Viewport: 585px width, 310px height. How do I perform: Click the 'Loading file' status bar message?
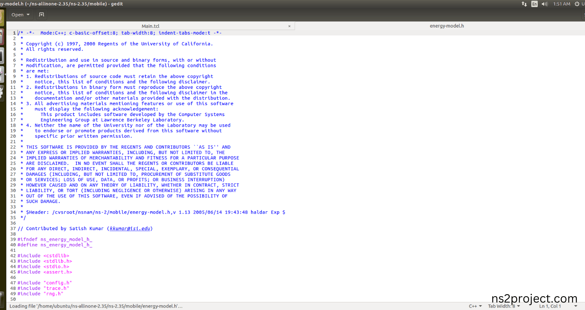coord(96,306)
